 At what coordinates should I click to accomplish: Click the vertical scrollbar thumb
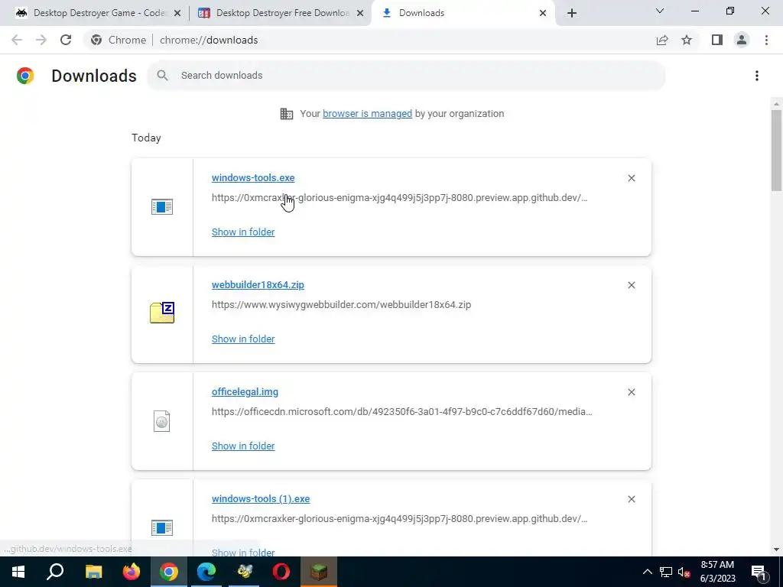[776, 150]
